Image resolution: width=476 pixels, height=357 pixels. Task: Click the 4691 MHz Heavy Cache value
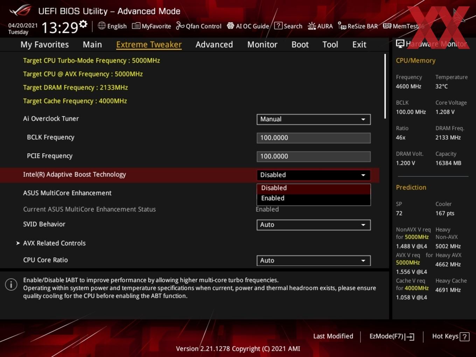point(448,290)
